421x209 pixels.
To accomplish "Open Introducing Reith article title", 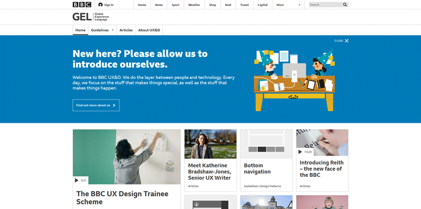I will tap(321, 169).
